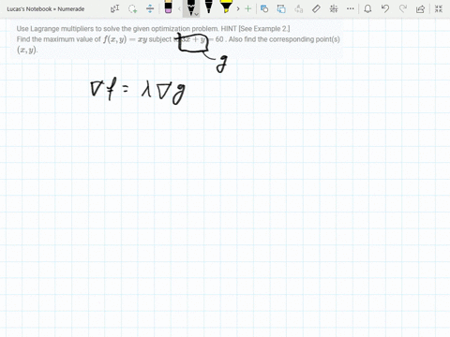
Task: Share this notebook page
Action: [421, 8]
